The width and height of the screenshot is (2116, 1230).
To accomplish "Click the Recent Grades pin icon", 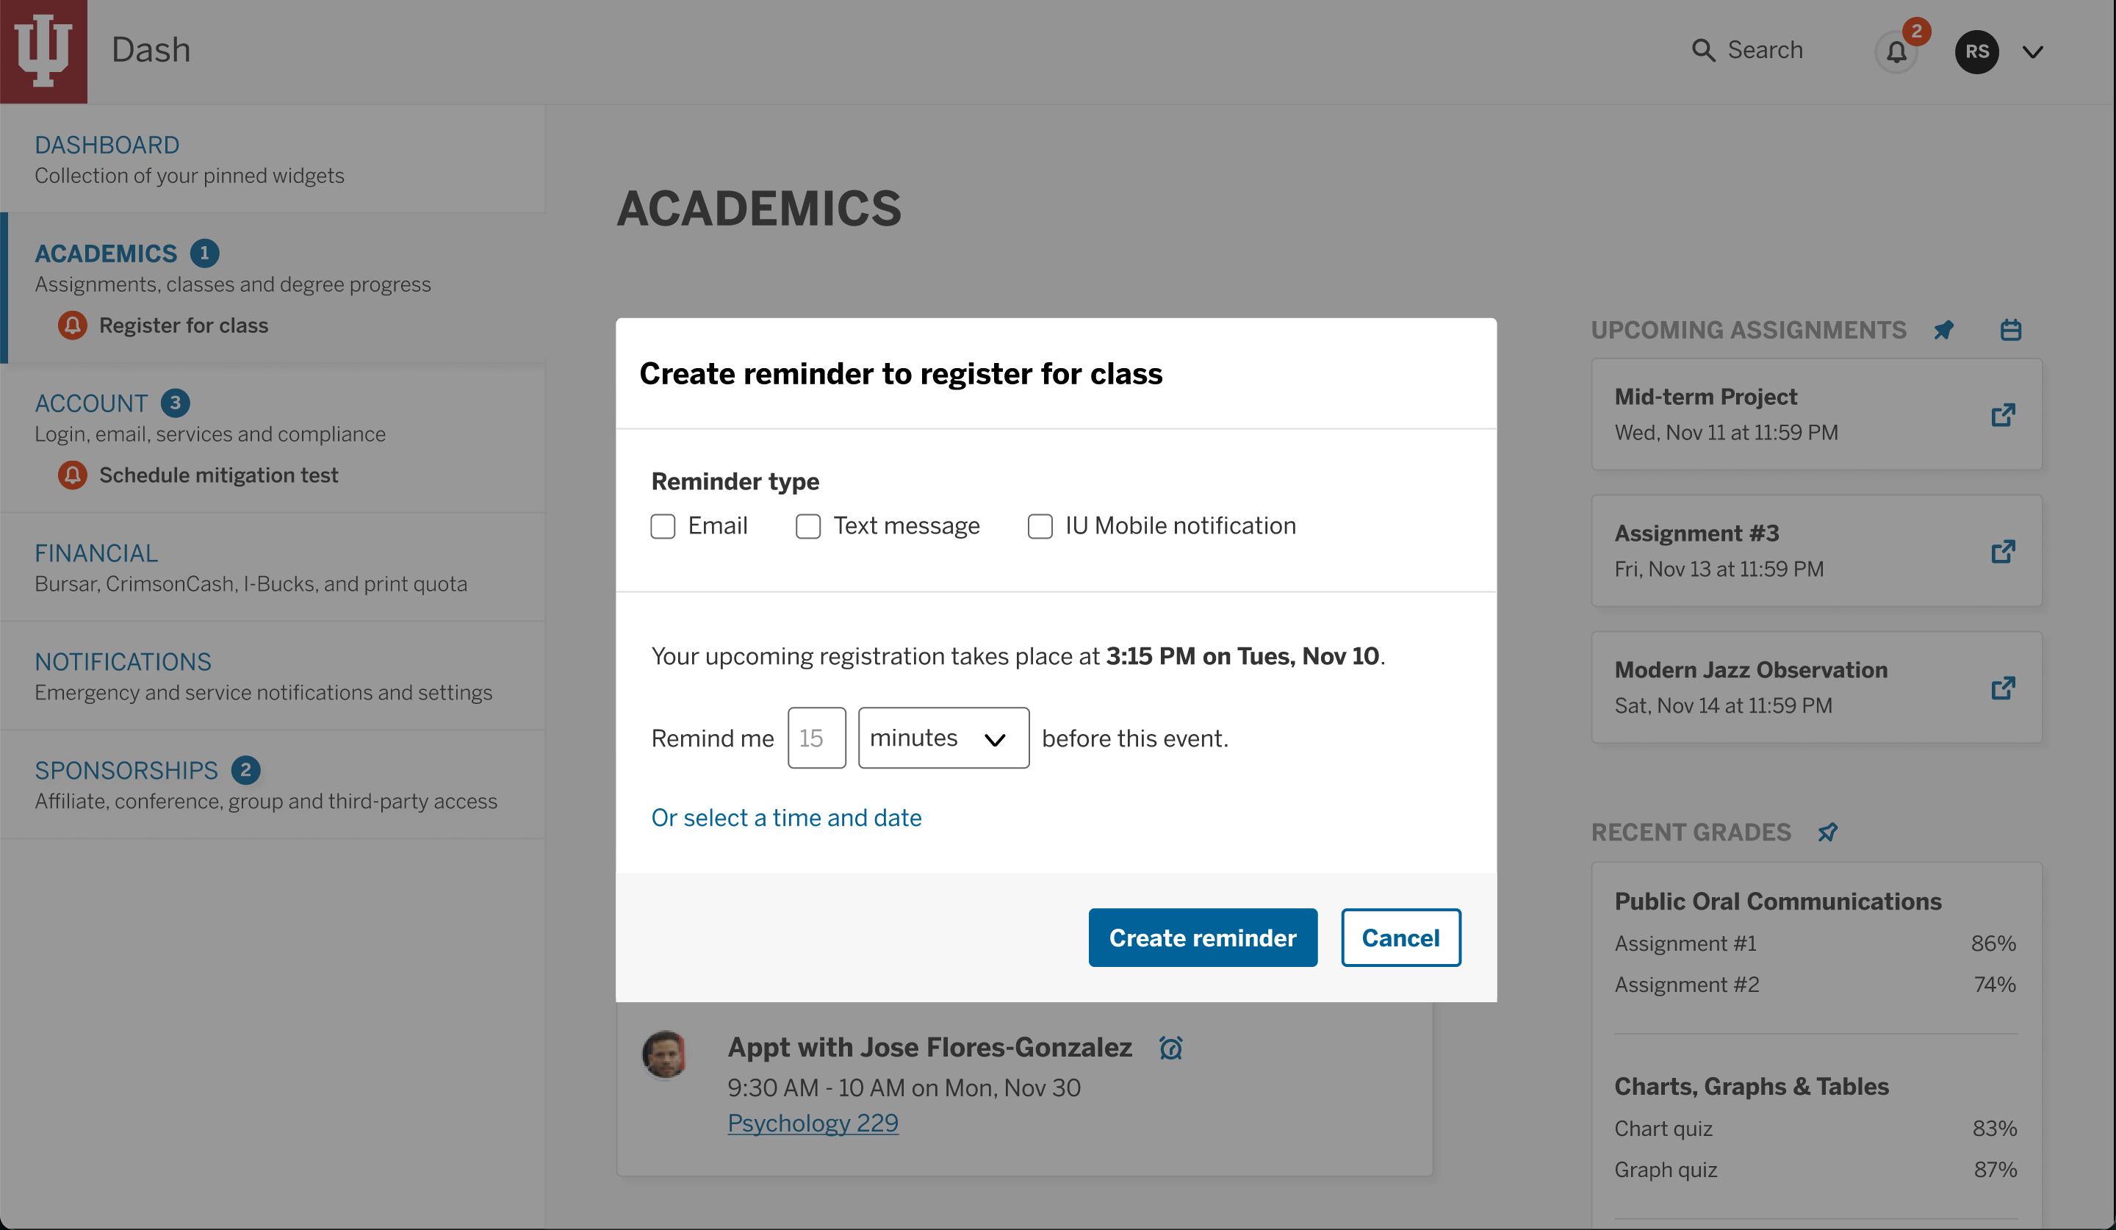I will click(1828, 832).
